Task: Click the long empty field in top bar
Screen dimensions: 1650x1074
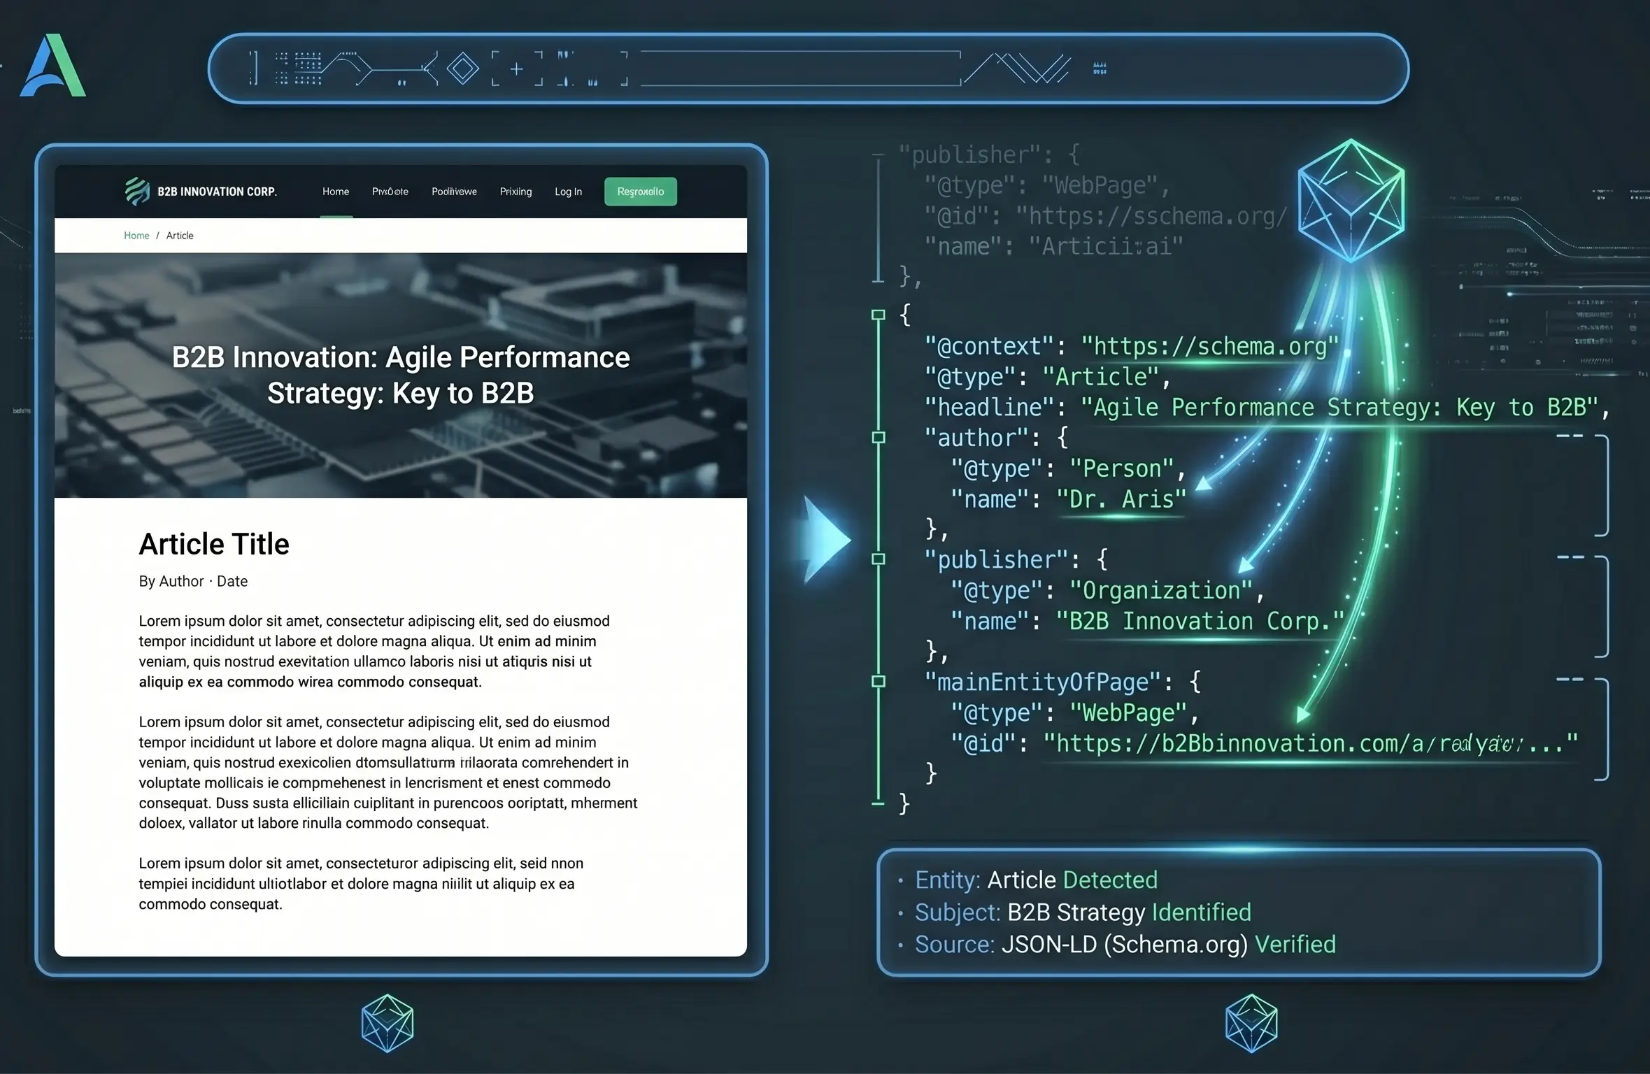Action: [x=801, y=69]
